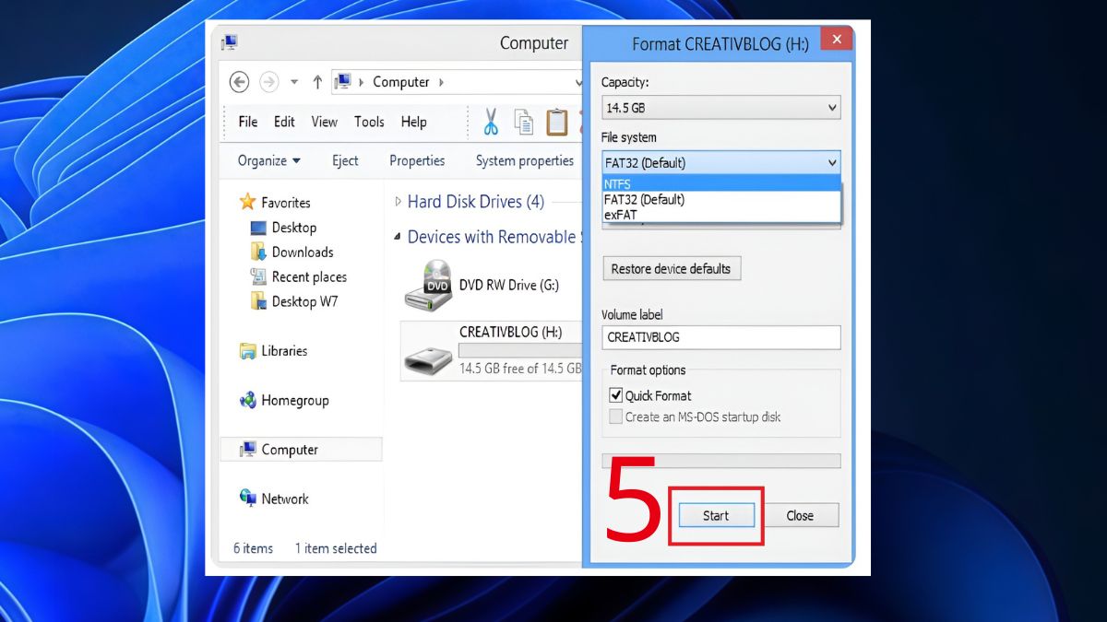Click the CREATIVBLOG drive capacity bar

520,350
